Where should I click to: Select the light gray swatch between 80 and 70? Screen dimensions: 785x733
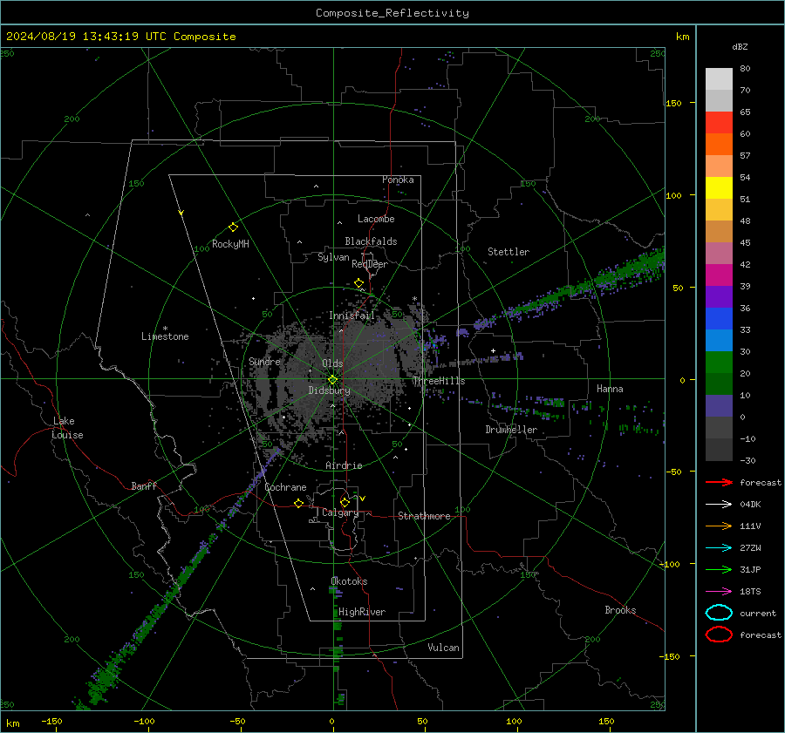point(719,79)
